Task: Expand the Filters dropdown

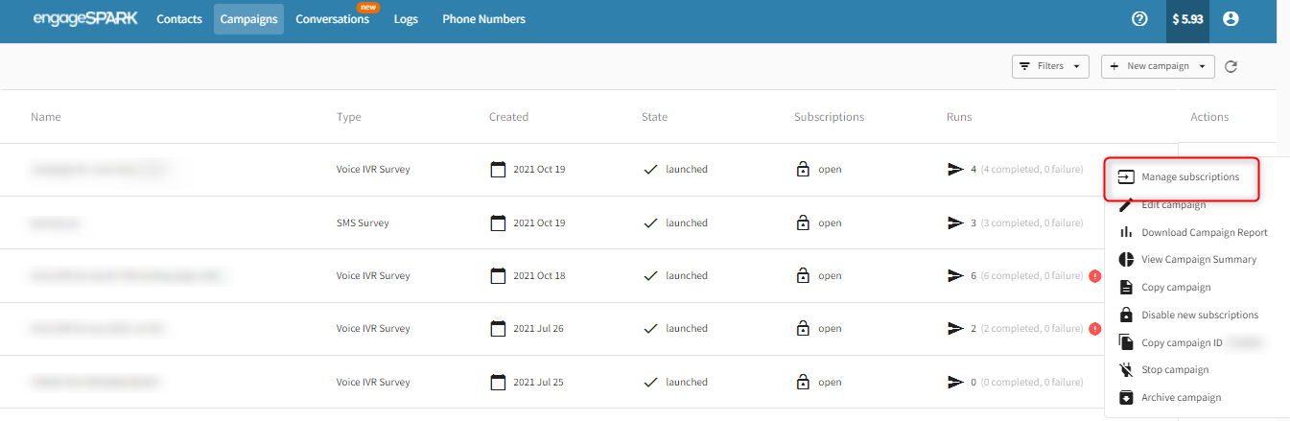Action: point(1050,66)
